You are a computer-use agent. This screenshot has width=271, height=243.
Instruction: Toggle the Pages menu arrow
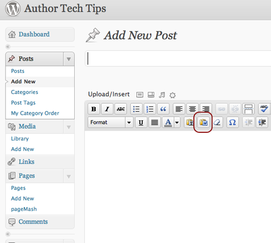pos(69,177)
